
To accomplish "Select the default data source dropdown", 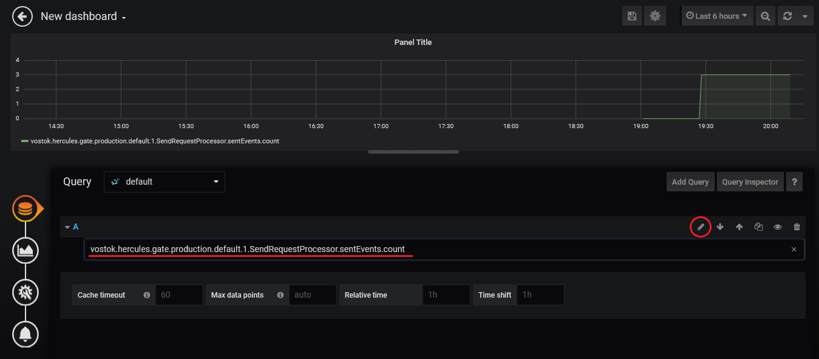I will coord(165,182).
